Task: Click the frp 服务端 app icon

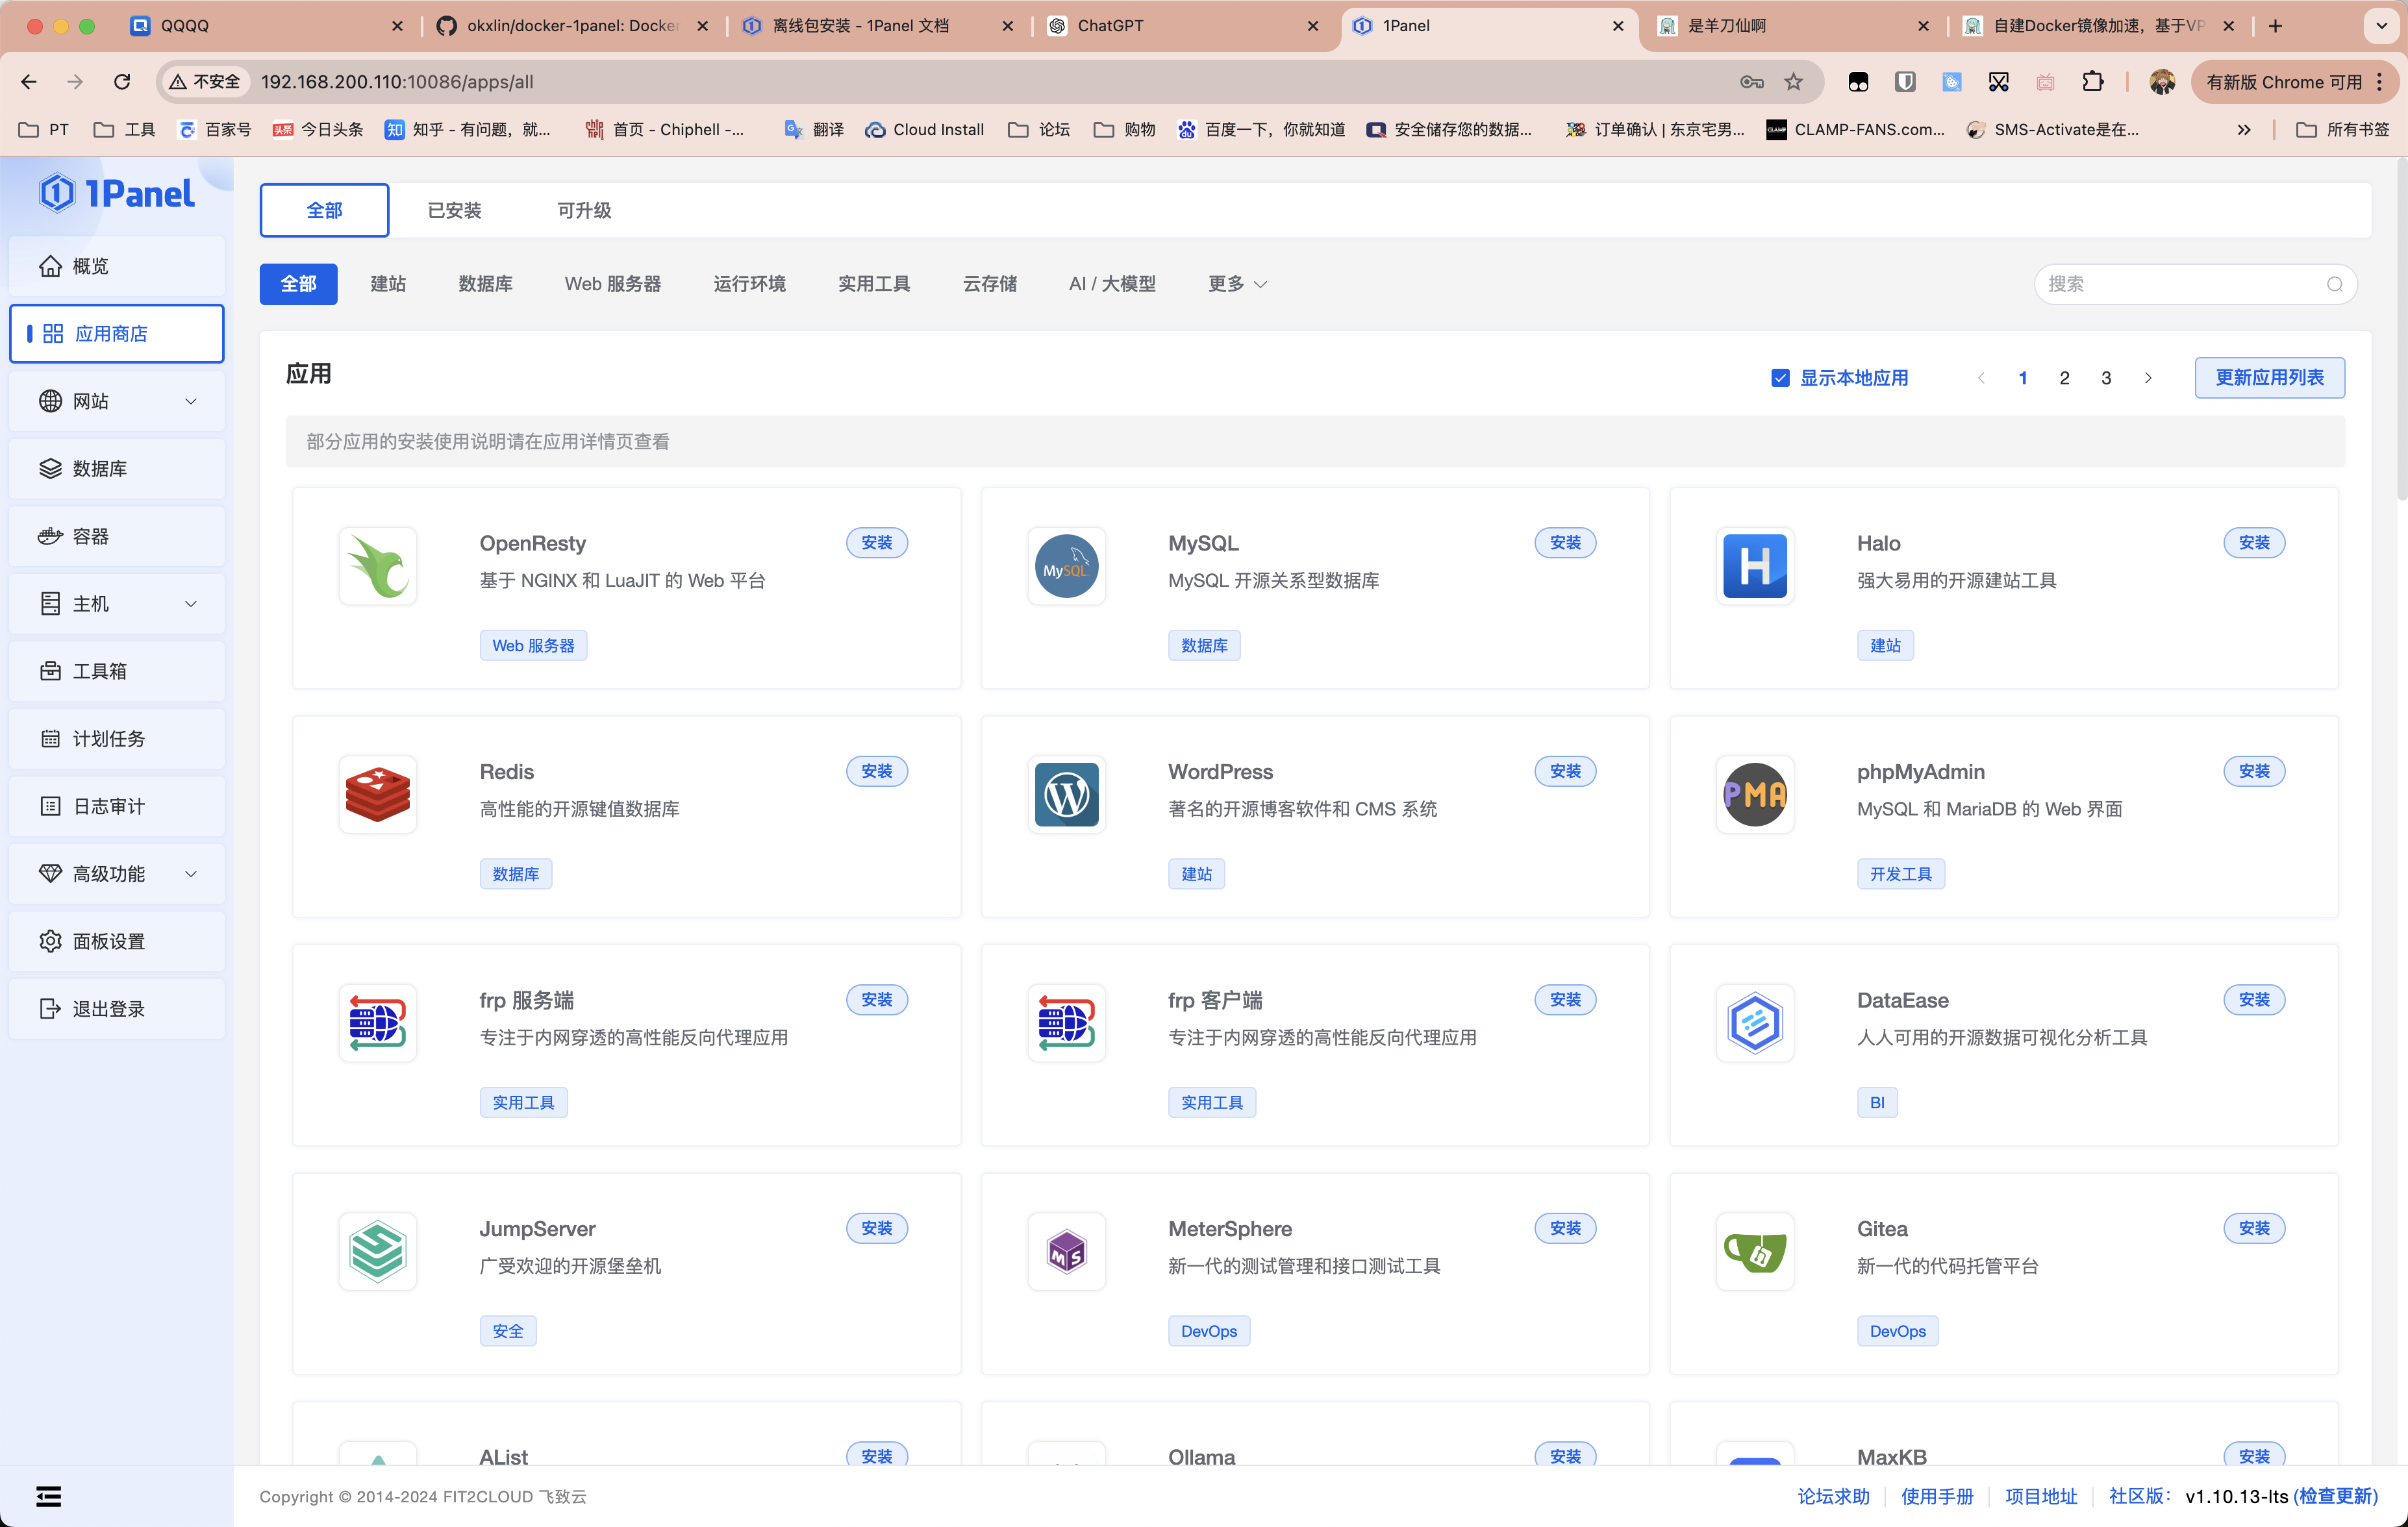Action: pyautogui.click(x=377, y=1023)
